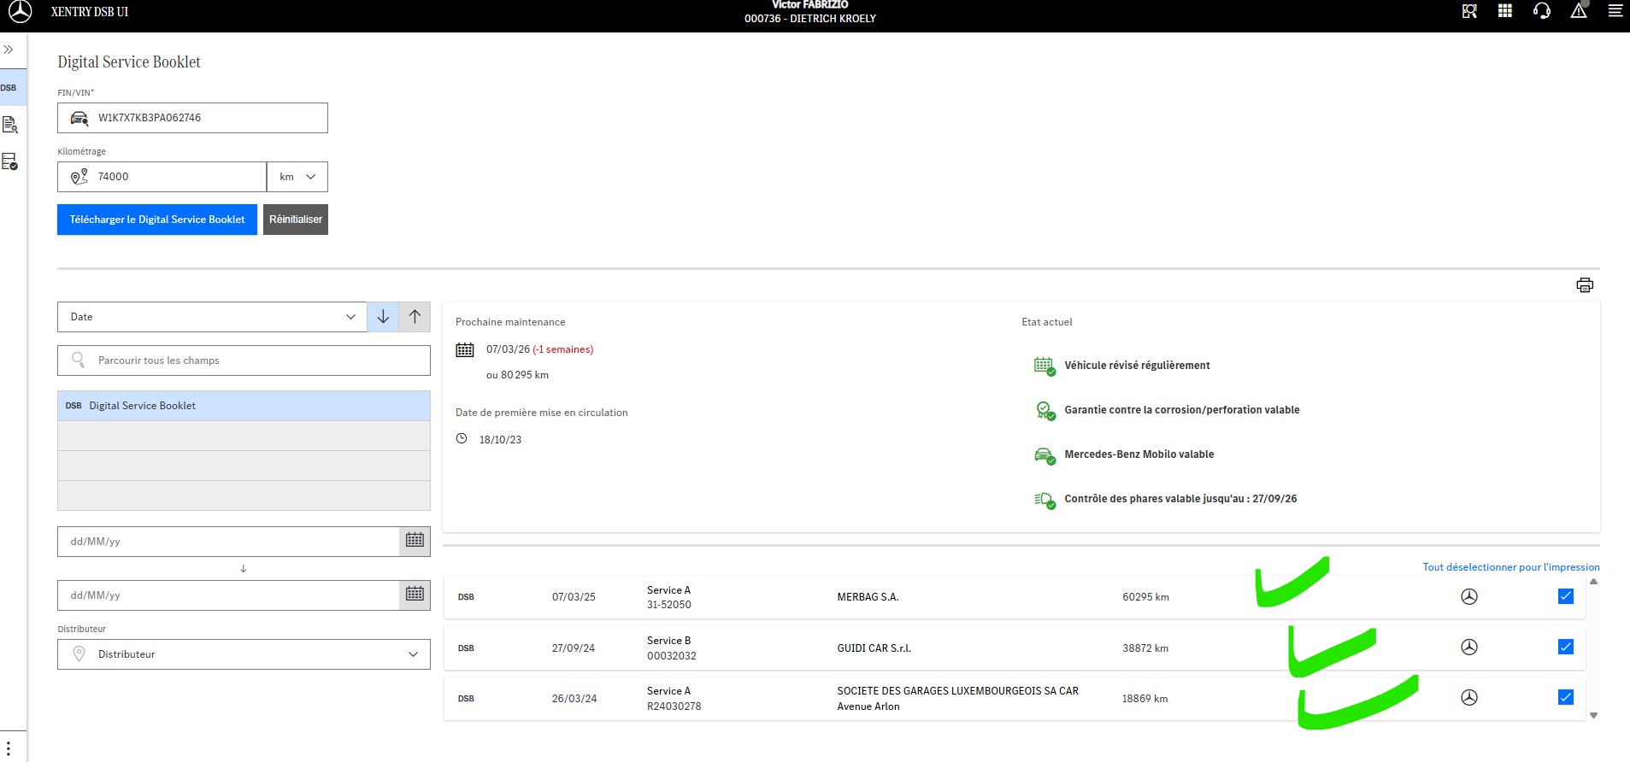Open the Distributeur dropdown
The height and width of the screenshot is (762, 1630).
[x=244, y=654]
